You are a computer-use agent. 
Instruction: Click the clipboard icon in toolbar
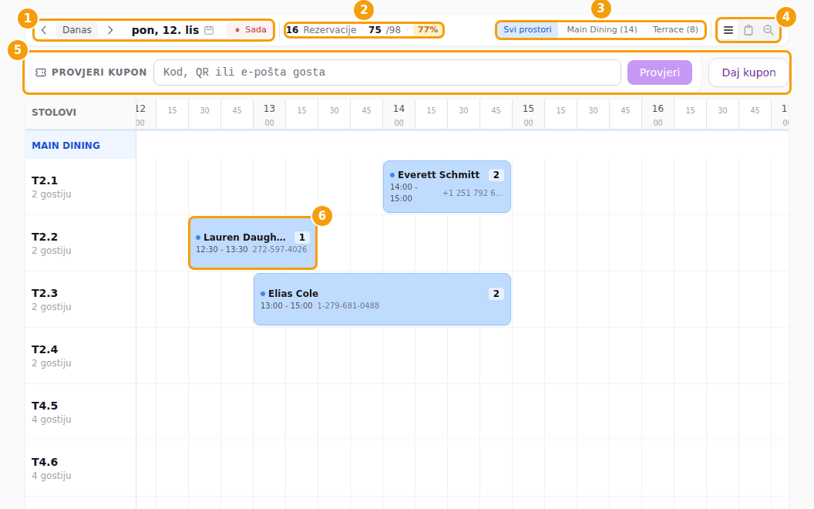(x=748, y=30)
